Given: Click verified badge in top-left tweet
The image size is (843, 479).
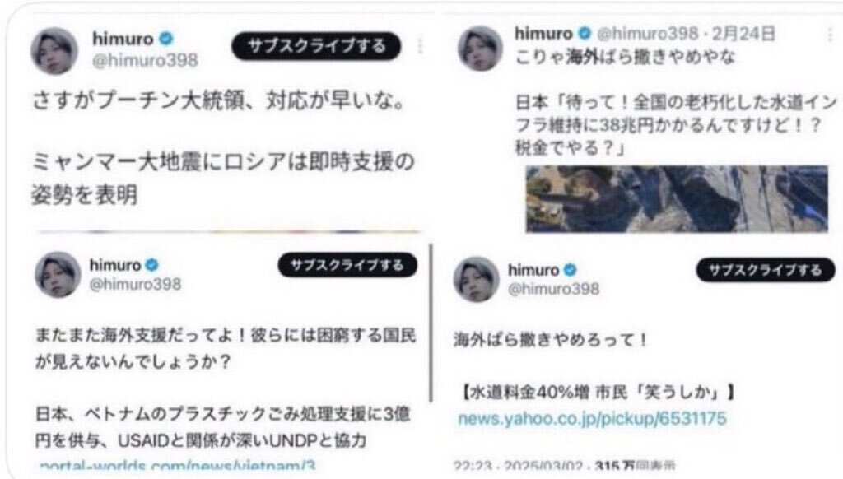Looking at the screenshot, I should 166,39.
